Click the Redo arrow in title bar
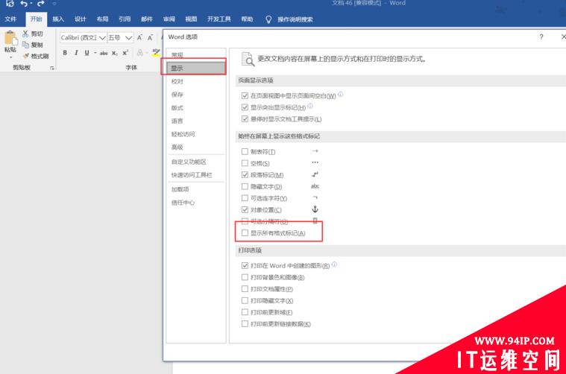The image size is (566, 374). click(41, 4)
